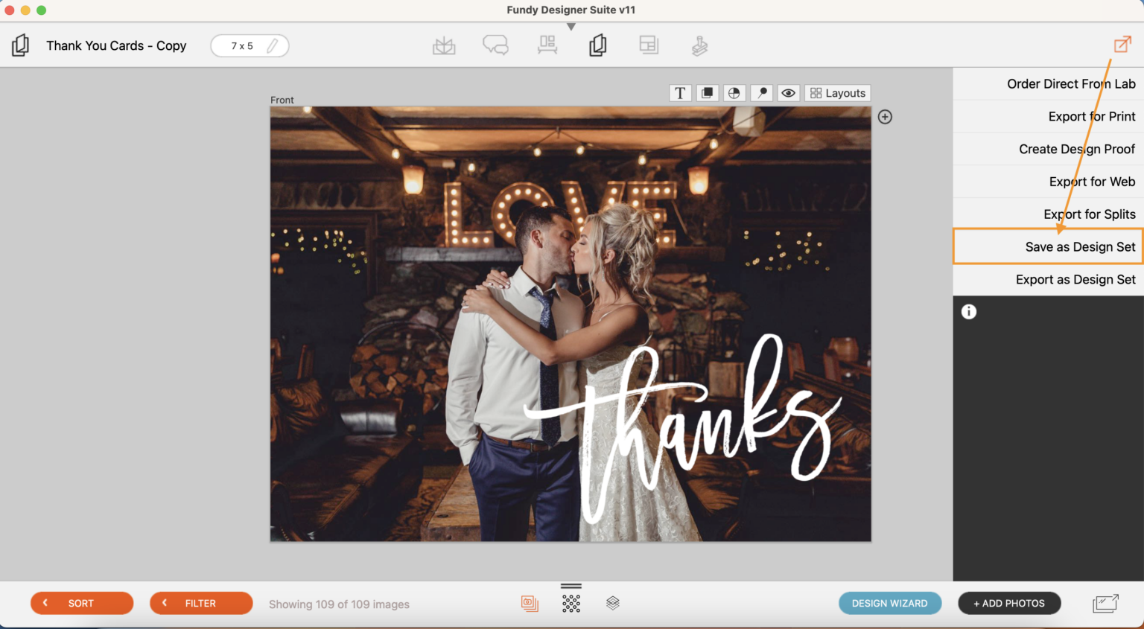Select Save as Design Set

point(1080,246)
